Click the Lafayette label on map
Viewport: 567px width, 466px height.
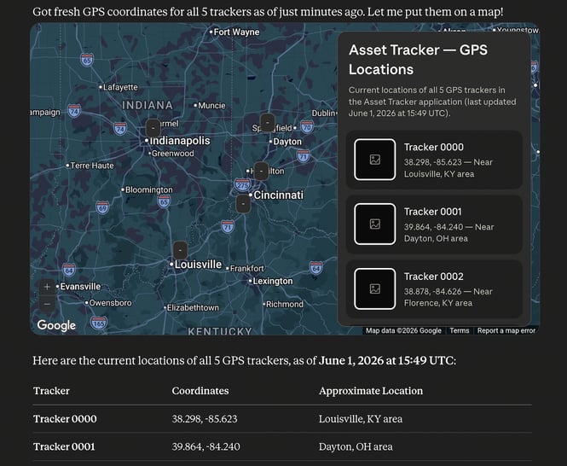click(x=120, y=87)
